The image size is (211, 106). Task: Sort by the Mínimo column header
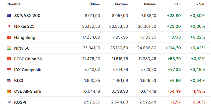tap(150, 4)
